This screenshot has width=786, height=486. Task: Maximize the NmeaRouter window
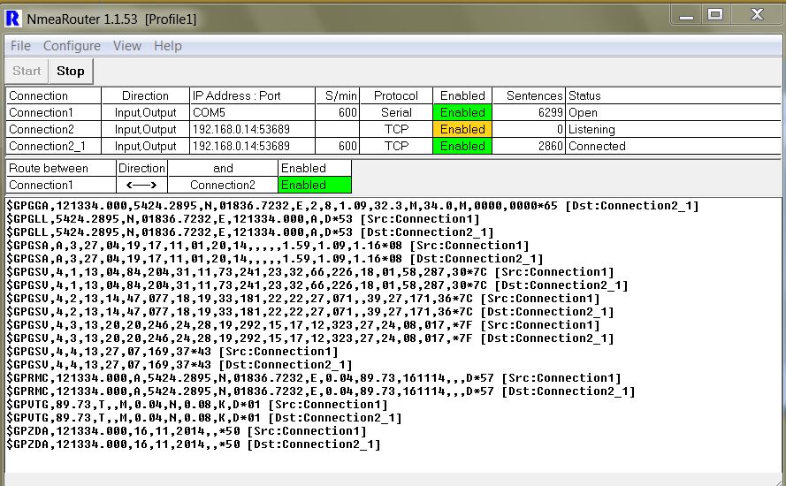[x=715, y=14]
